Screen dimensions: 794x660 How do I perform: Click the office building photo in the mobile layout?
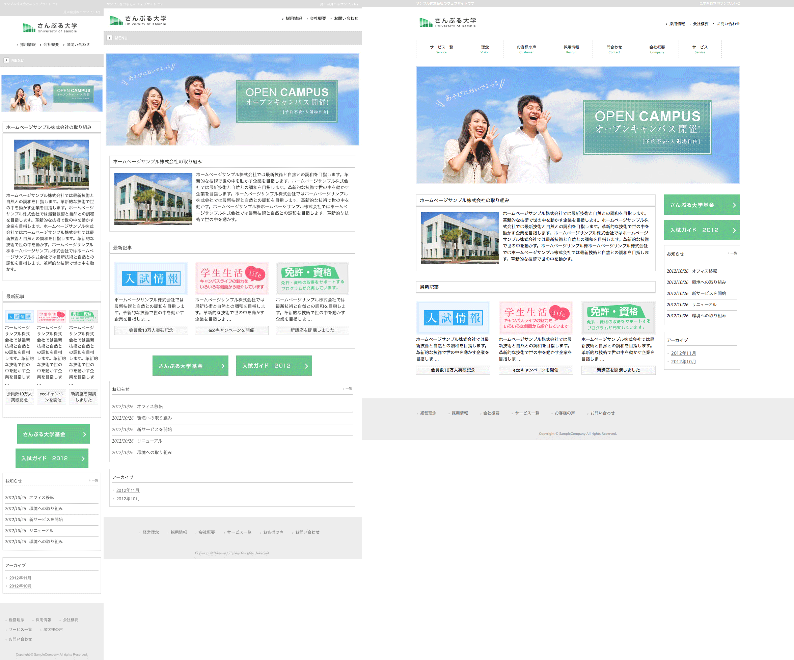click(52, 164)
